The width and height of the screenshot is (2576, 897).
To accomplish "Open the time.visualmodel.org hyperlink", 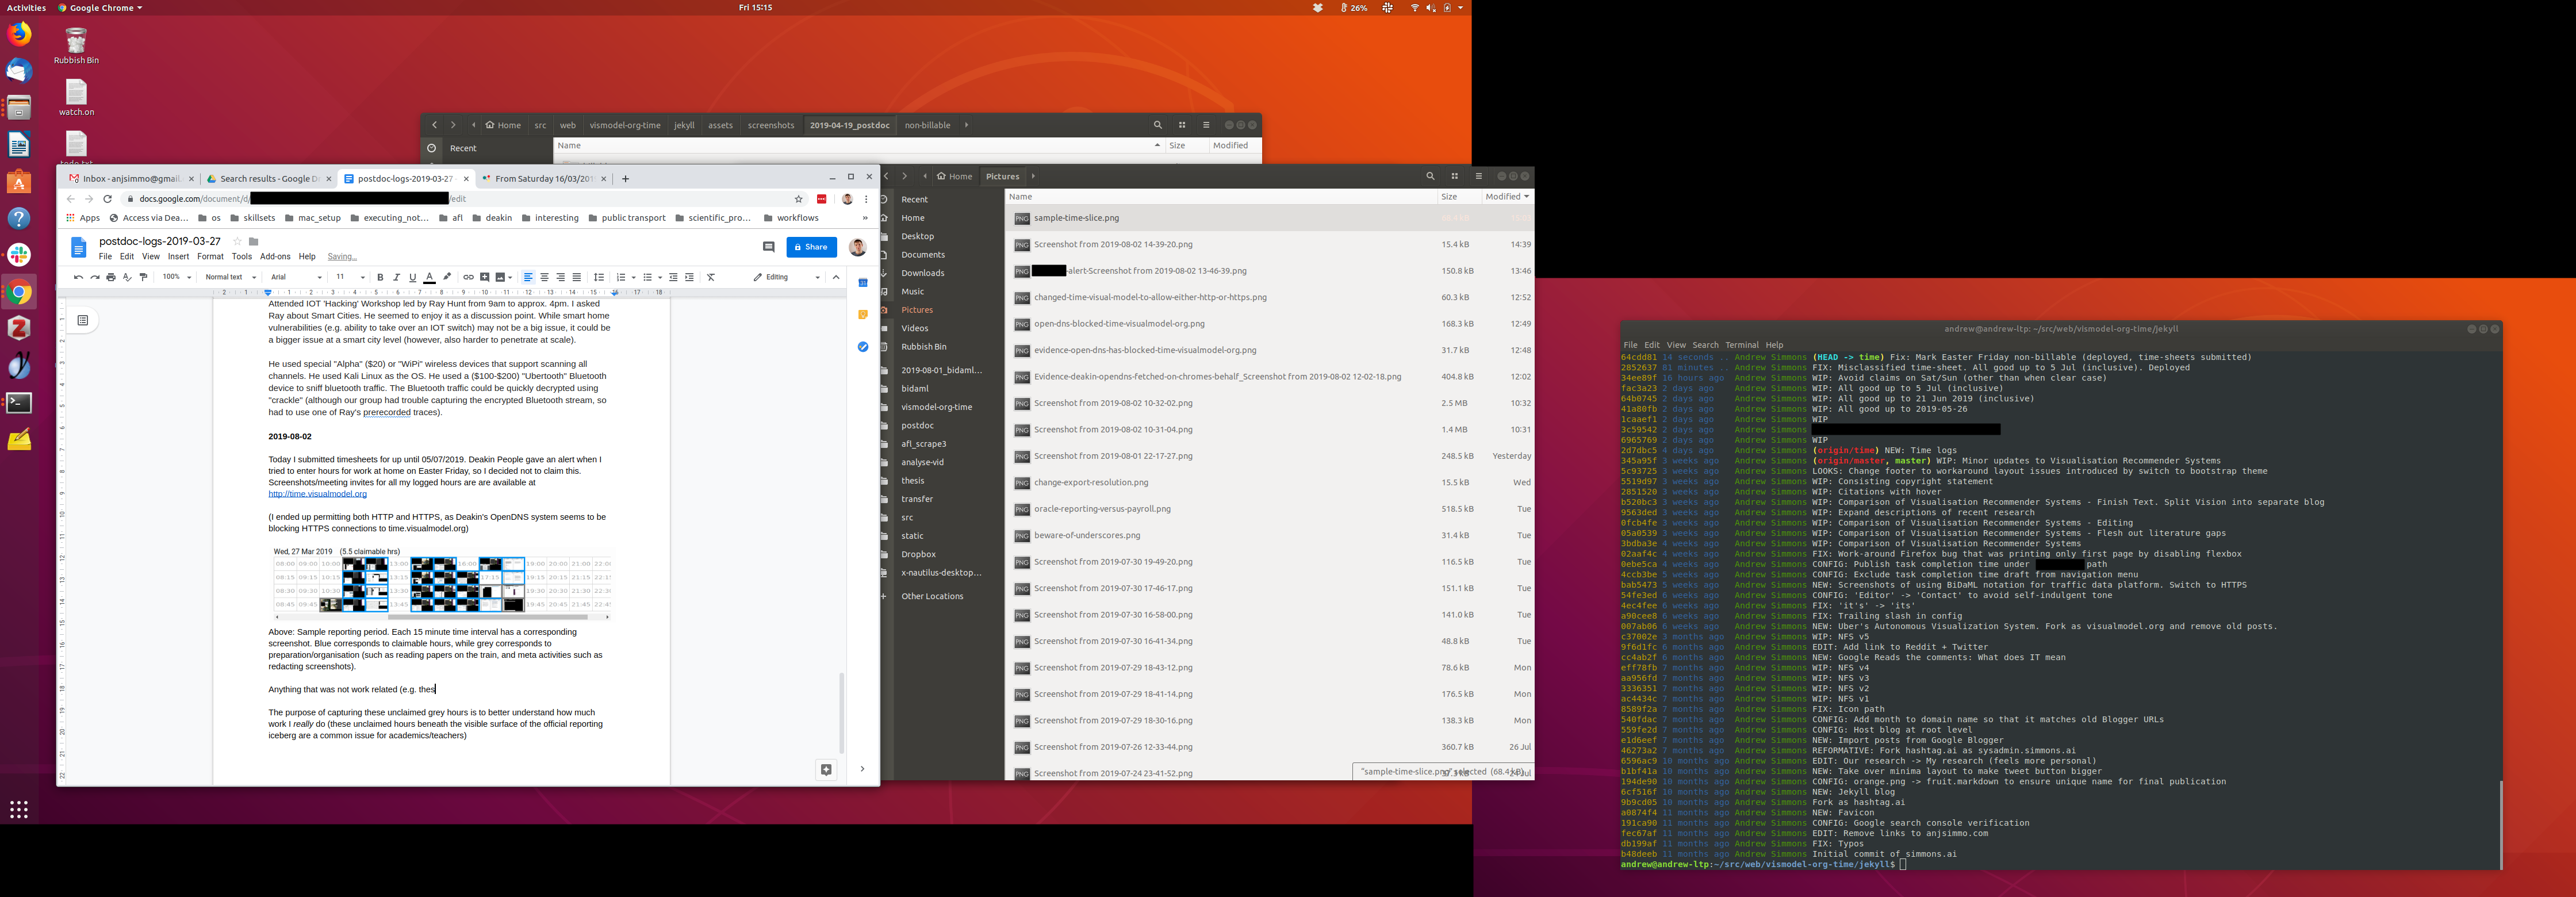I will [317, 494].
